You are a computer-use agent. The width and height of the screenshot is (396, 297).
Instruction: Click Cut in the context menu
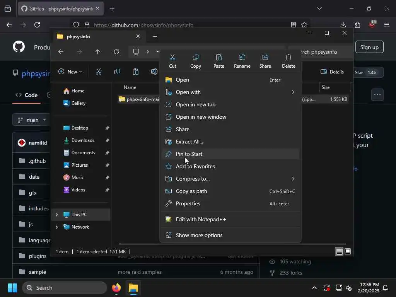tap(172, 61)
